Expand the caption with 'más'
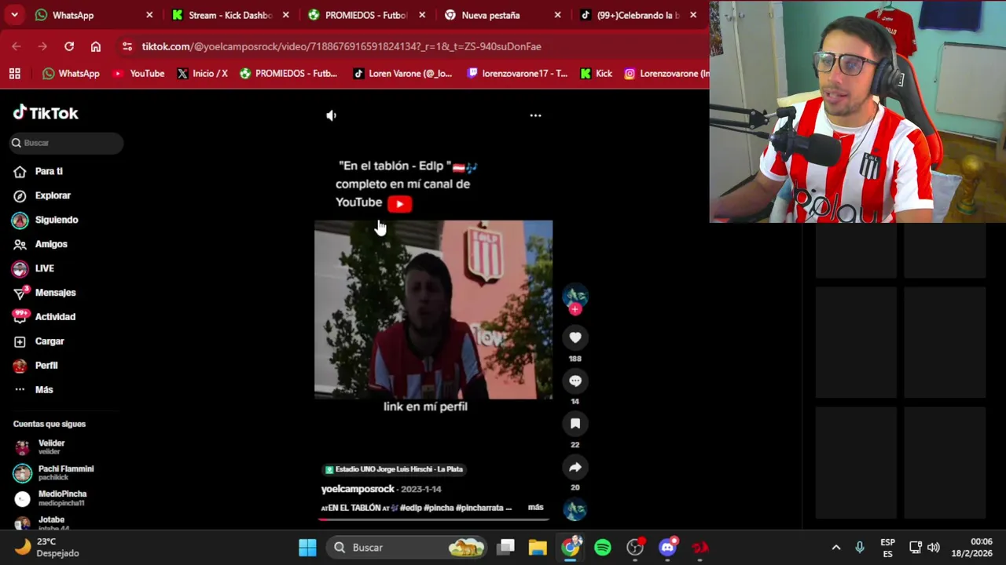The height and width of the screenshot is (565, 1006). pos(536,508)
